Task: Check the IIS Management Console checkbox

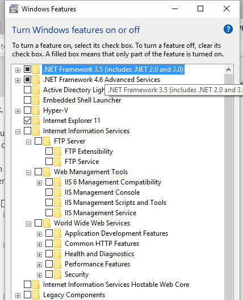Action: (49, 192)
